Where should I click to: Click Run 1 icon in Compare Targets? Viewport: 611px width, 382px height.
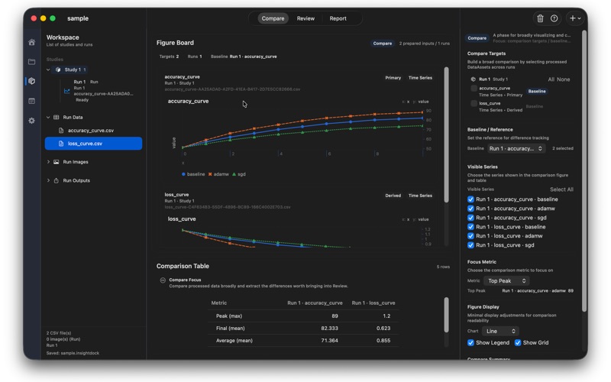473,79
